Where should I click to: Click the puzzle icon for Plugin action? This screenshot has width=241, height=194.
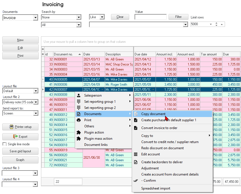[x=79, y=132]
